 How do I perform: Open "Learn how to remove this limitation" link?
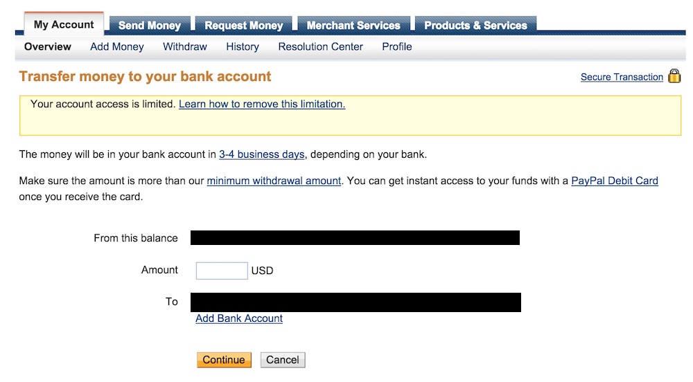pos(262,104)
